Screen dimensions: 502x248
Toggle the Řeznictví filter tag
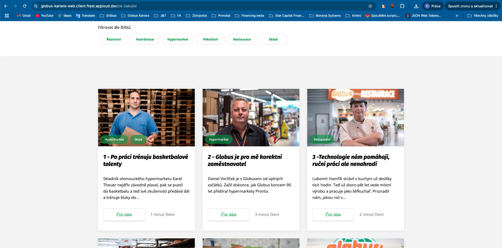[114, 39]
